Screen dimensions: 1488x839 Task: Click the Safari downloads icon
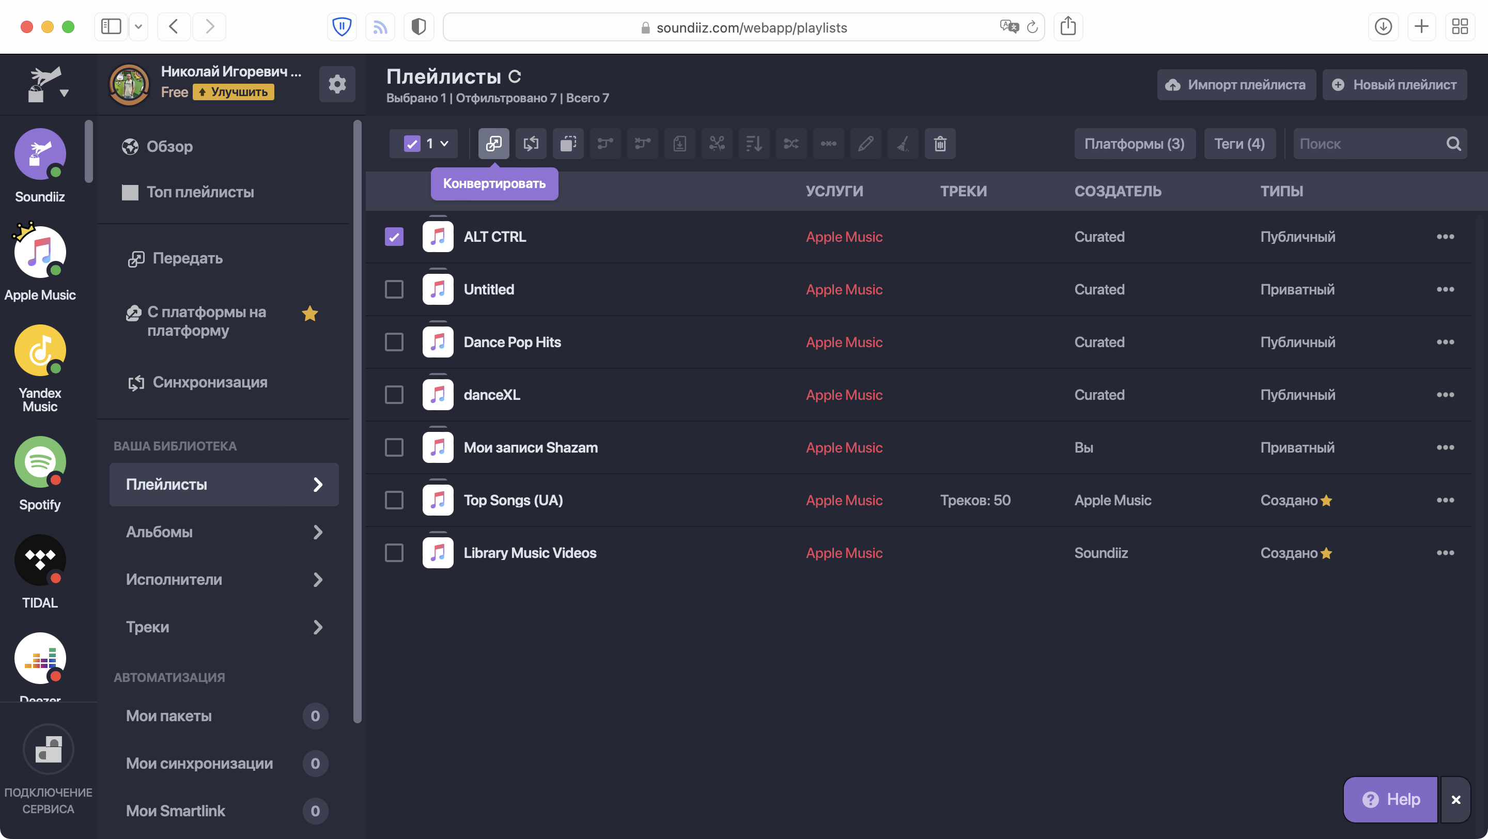pyautogui.click(x=1384, y=26)
